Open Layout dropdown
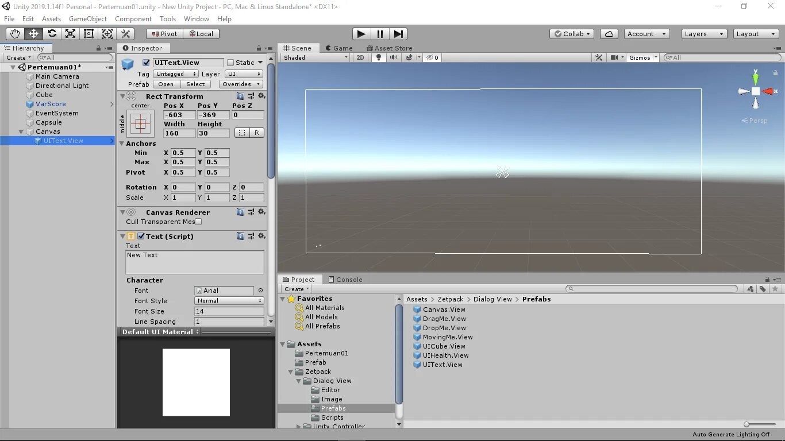This screenshot has width=785, height=441. click(756, 34)
